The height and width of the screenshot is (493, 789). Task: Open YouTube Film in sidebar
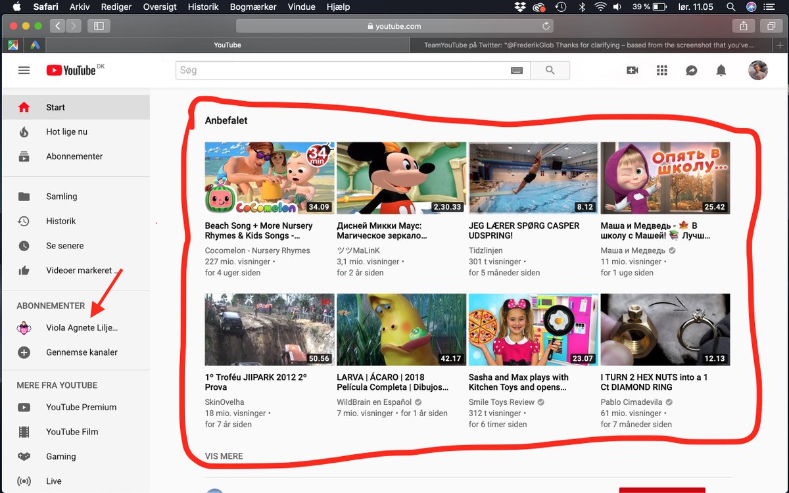(x=76, y=432)
